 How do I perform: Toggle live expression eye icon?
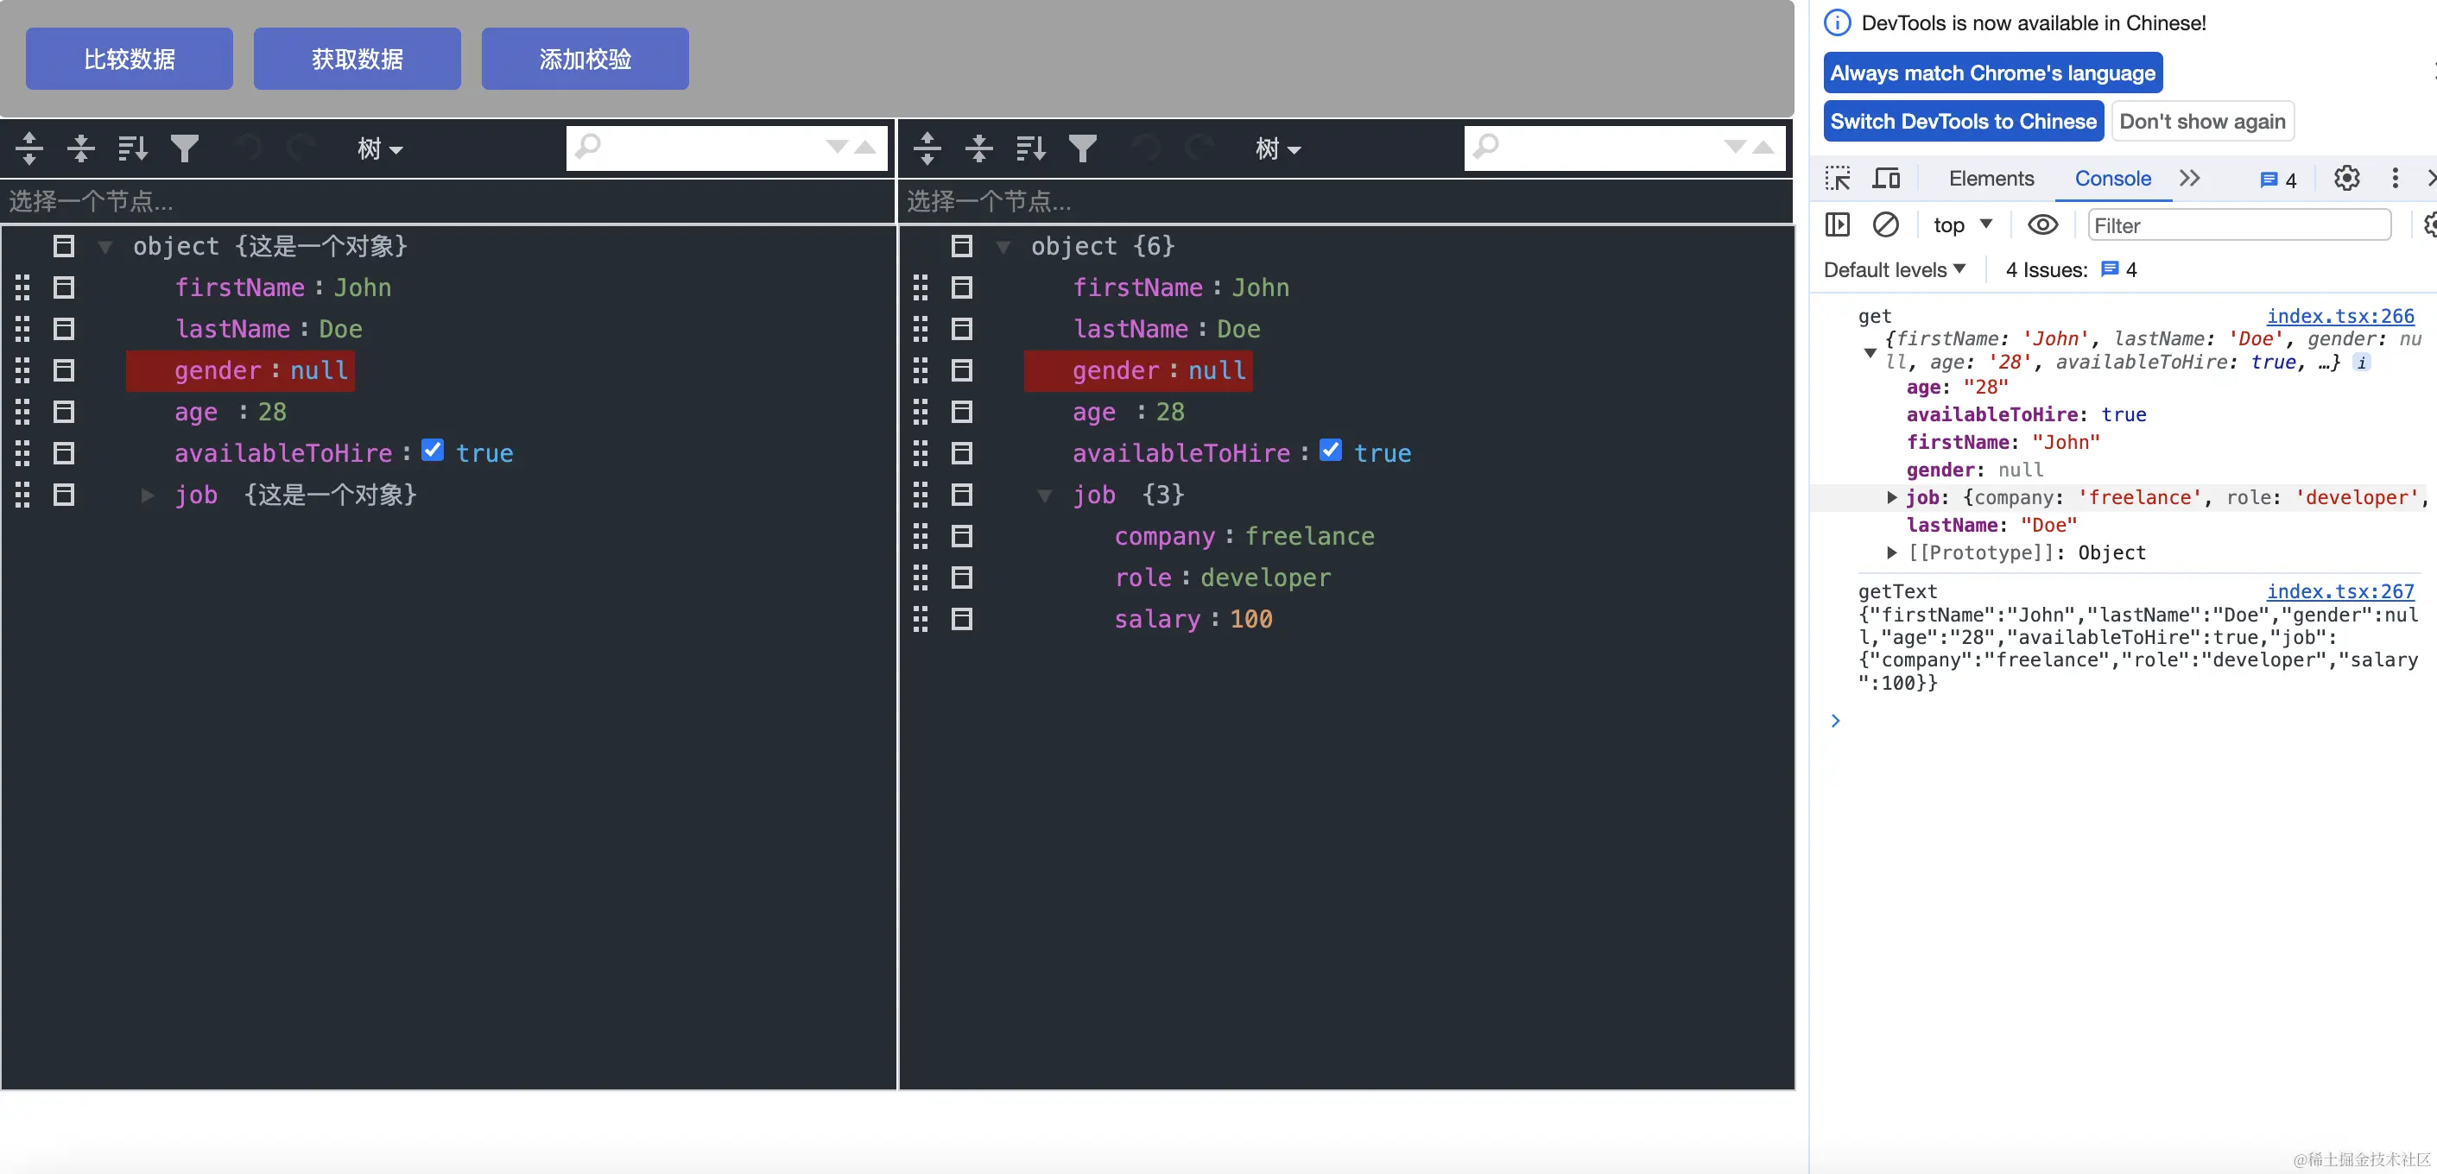pyautogui.click(x=2042, y=225)
